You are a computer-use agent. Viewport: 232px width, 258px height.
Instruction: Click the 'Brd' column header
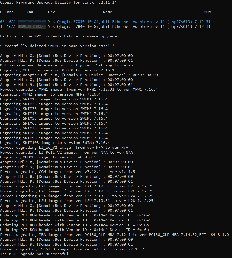(10, 12)
